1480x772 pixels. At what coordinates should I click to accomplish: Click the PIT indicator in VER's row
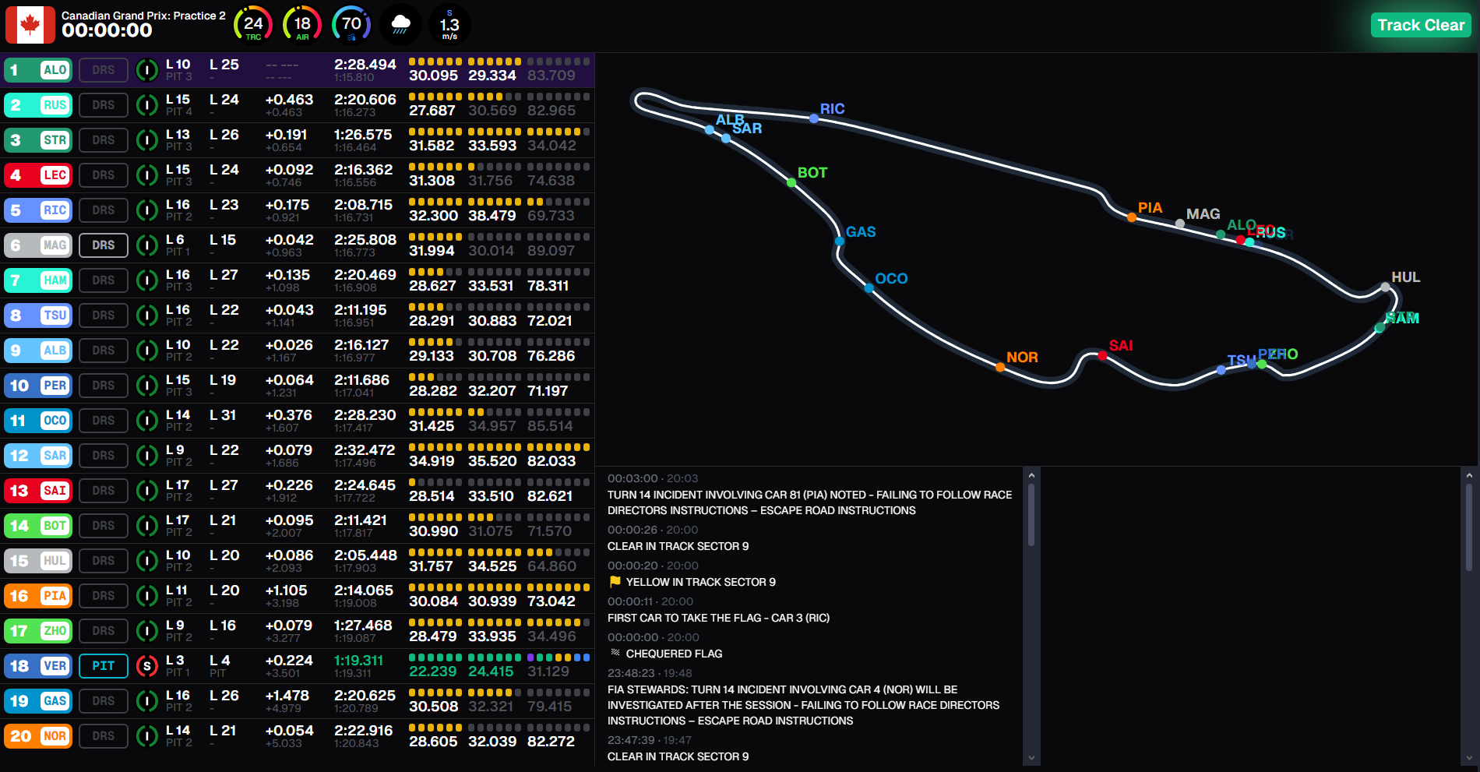(x=104, y=666)
